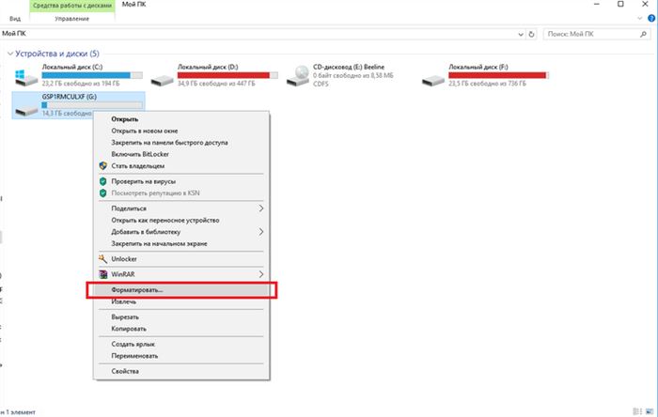Switch to large icons view

coord(650,411)
